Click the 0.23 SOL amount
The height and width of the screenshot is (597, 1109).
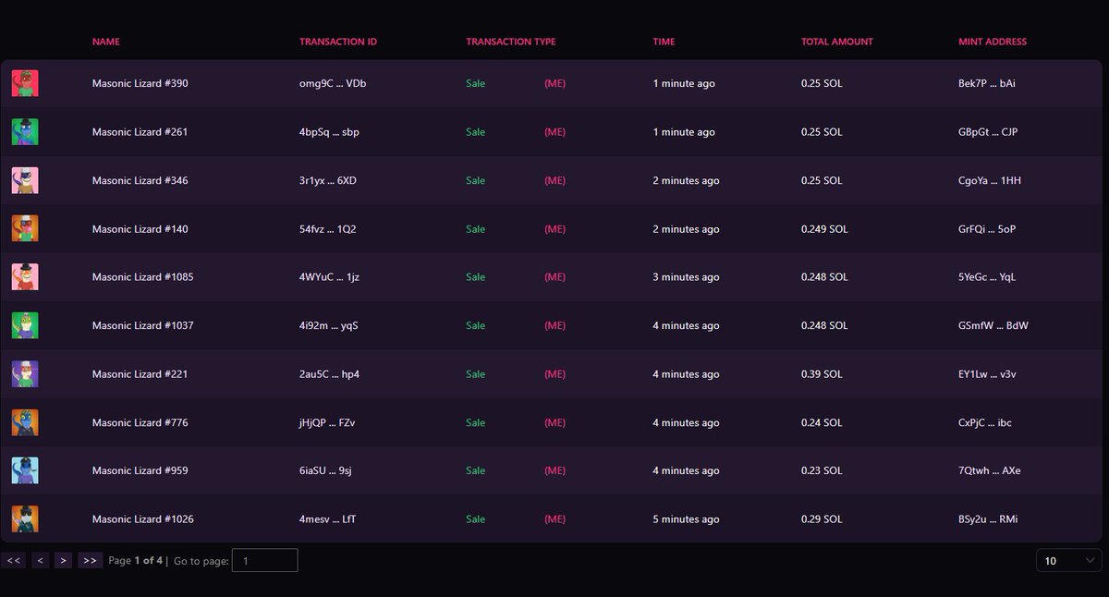[822, 470]
